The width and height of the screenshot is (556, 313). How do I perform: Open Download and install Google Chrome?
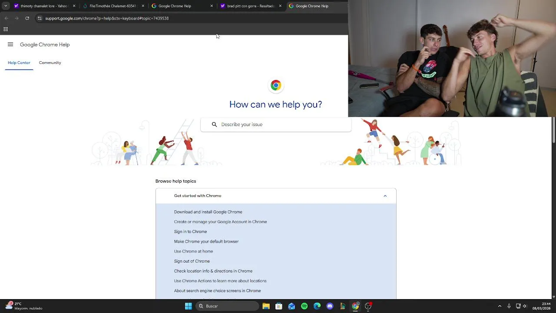coord(208,212)
